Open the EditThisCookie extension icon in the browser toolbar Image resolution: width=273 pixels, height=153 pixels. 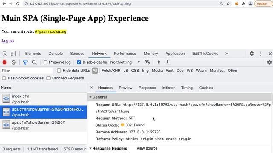[x=237, y=4]
